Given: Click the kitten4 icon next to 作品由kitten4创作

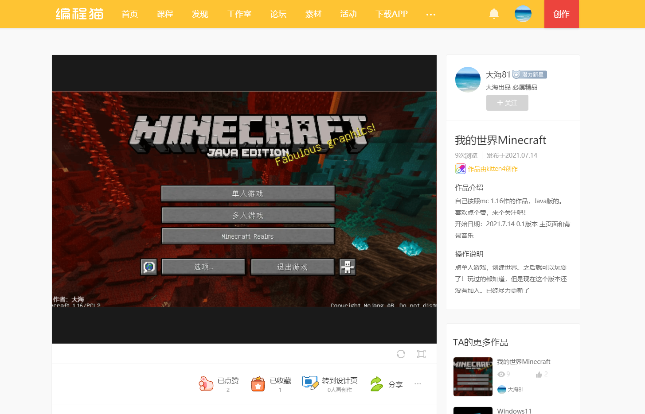Looking at the screenshot, I should point(461,169).
